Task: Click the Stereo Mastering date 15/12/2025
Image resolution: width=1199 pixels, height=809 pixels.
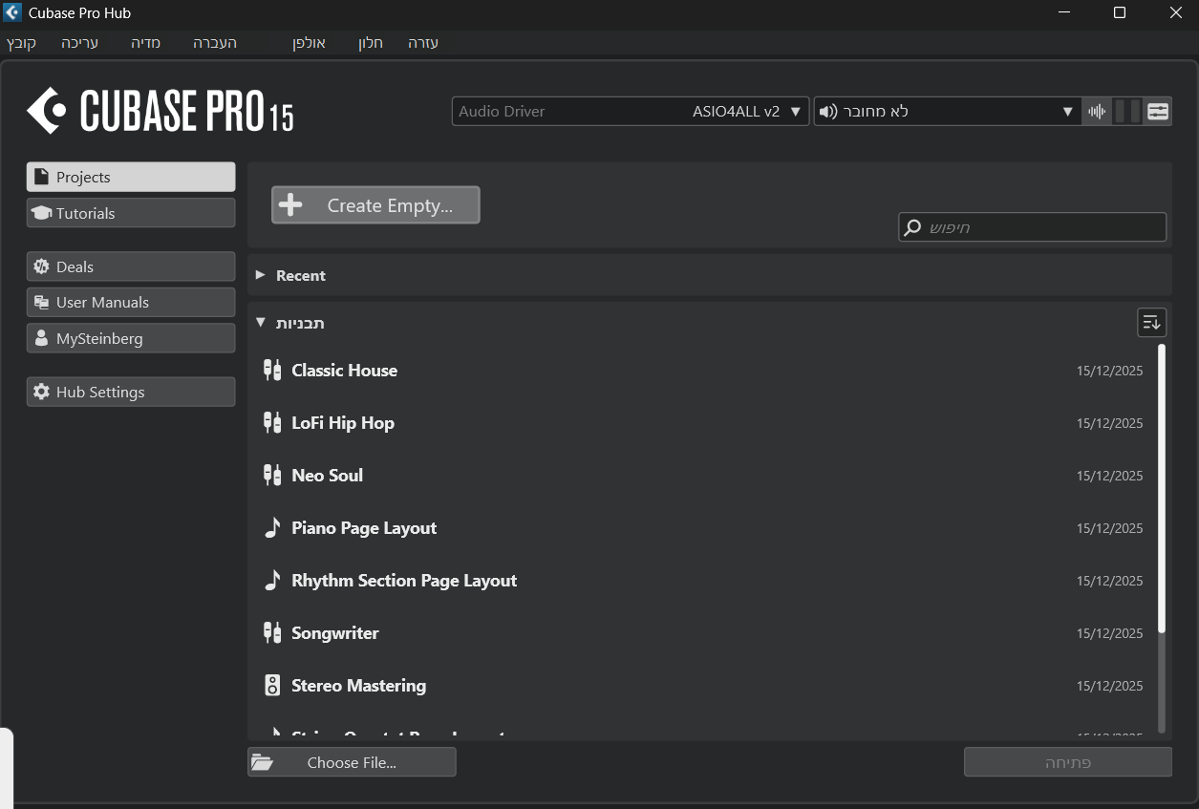Action: point(1109,686)
